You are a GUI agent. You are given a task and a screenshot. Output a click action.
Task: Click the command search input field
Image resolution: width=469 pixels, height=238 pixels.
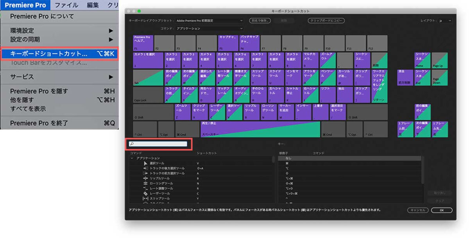click(x=158, y=144)
